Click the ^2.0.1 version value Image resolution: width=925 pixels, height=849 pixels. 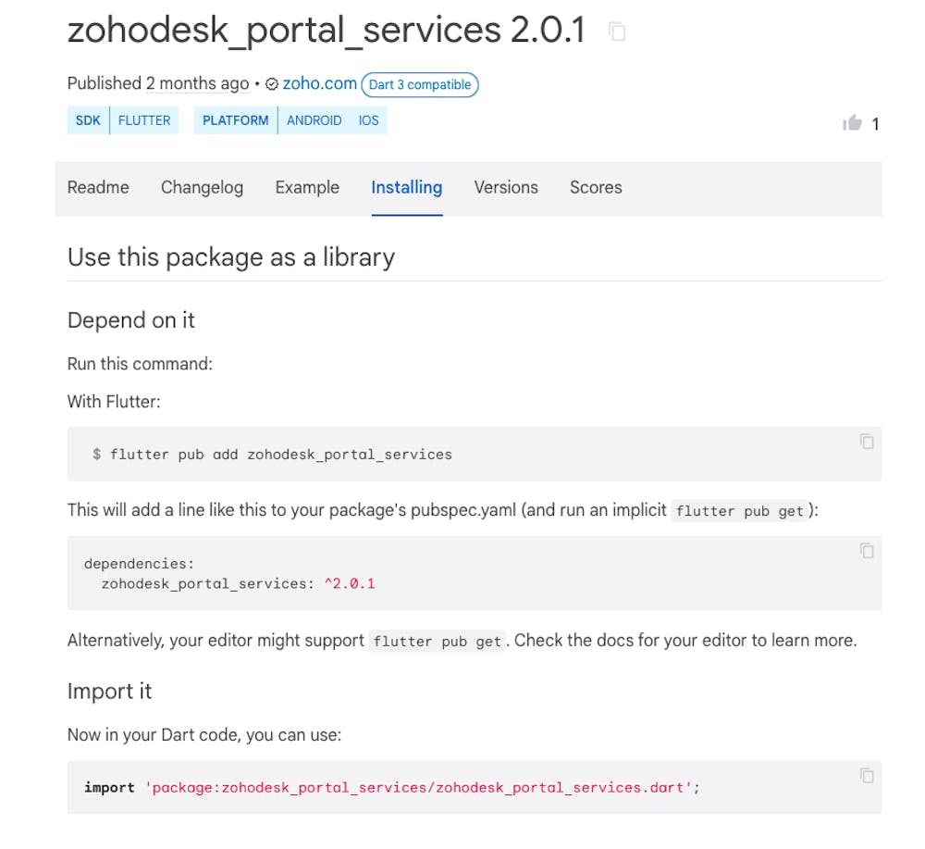(350, 584)
